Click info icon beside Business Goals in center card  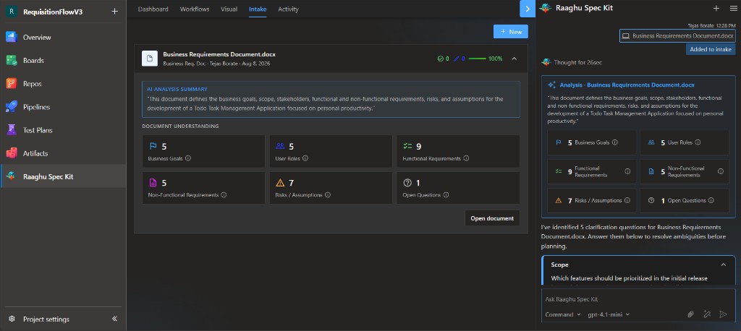(x=188, y=158)
